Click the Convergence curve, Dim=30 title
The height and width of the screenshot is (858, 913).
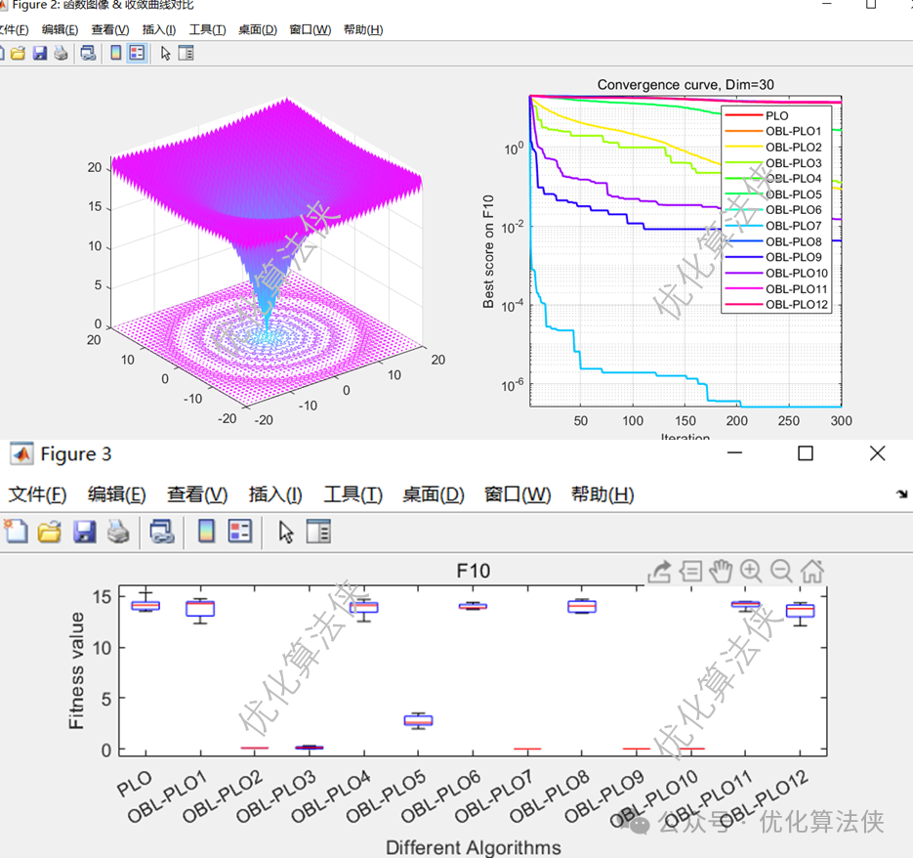click(x=685, y=84)
